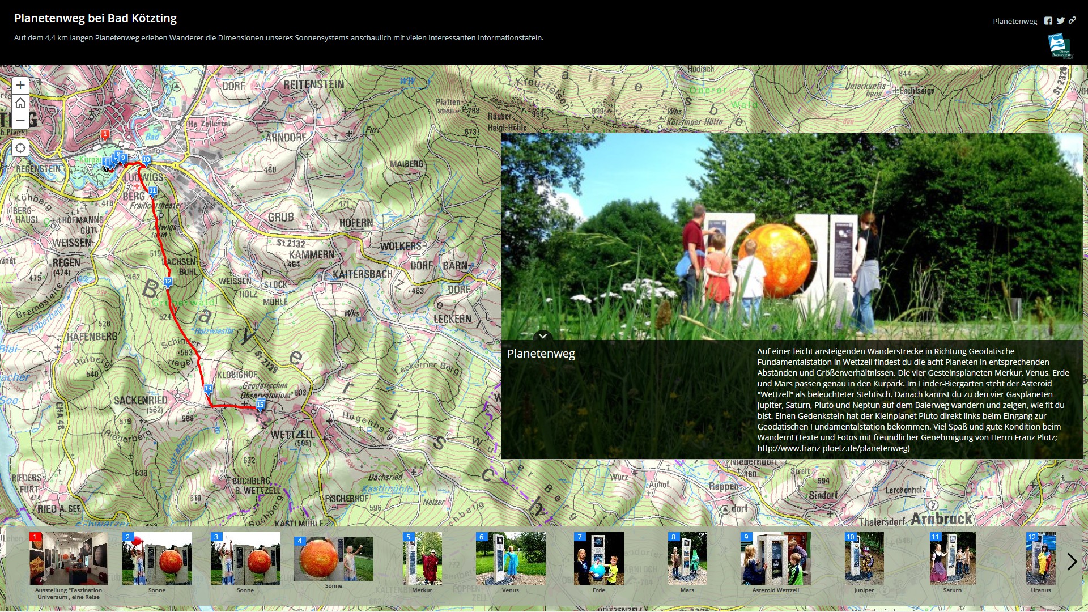Open the Venus thumbnail
1088x612 pixels.
pyautogui.click(x=511, y=558)
